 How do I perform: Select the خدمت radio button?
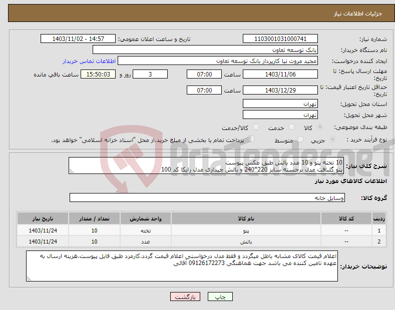click(291, 127)
